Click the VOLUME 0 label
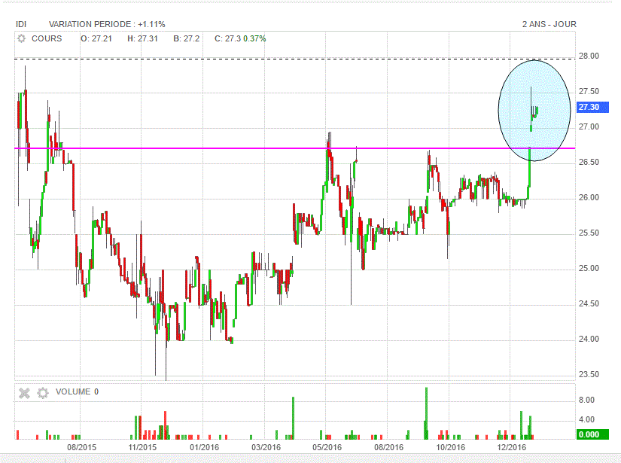Viewport: 621px width, 463px height. tap(78, 391)
